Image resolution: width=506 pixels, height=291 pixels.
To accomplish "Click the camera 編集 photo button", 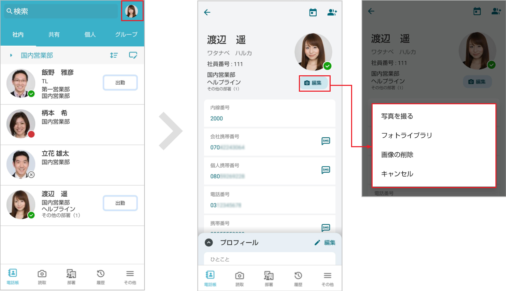I will (x=313, y=83).
